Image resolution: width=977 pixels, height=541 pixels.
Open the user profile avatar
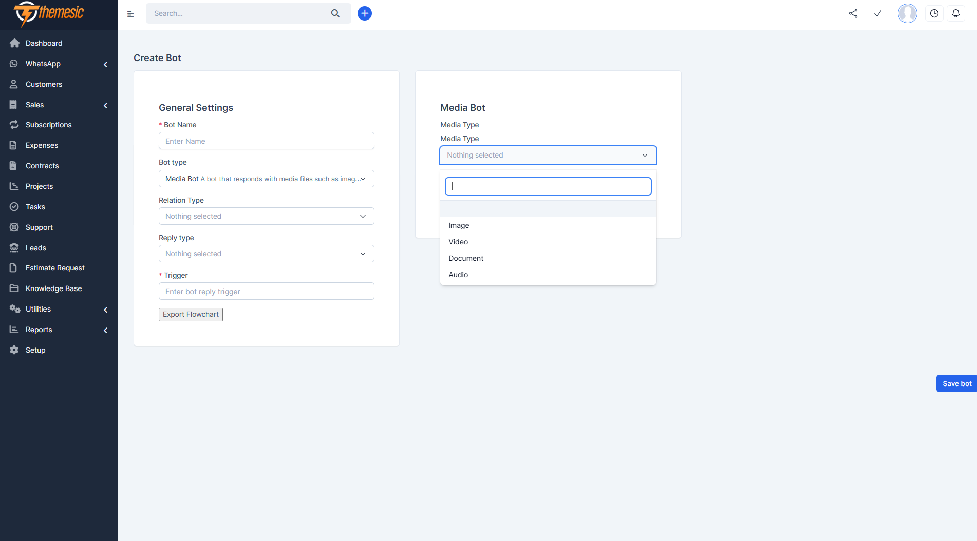[x=908, y=13]
